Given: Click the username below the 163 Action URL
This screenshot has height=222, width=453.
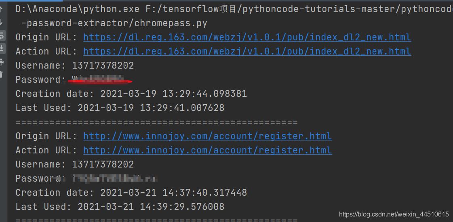Looking at the screenshot, I should coord(103,65).
